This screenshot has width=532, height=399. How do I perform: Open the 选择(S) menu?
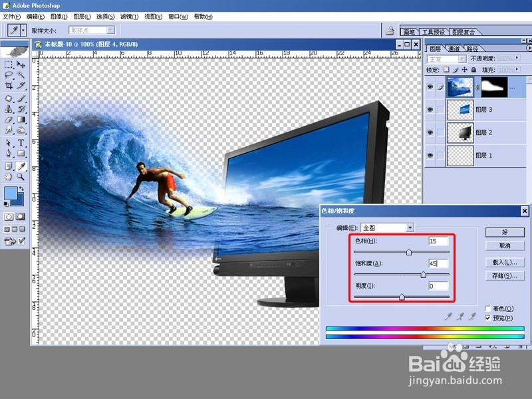(x=105, y=17)
